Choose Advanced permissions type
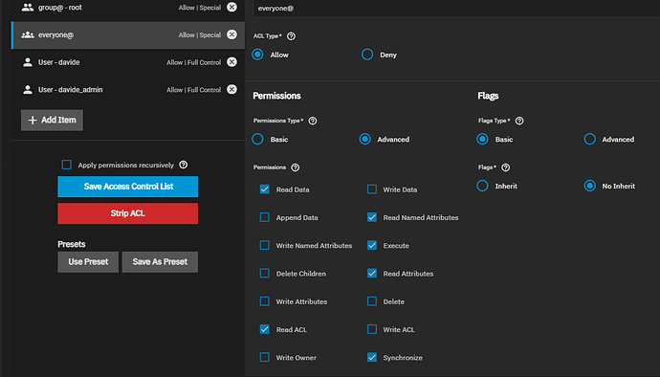The image size is (660, 377). pos(365,139)
